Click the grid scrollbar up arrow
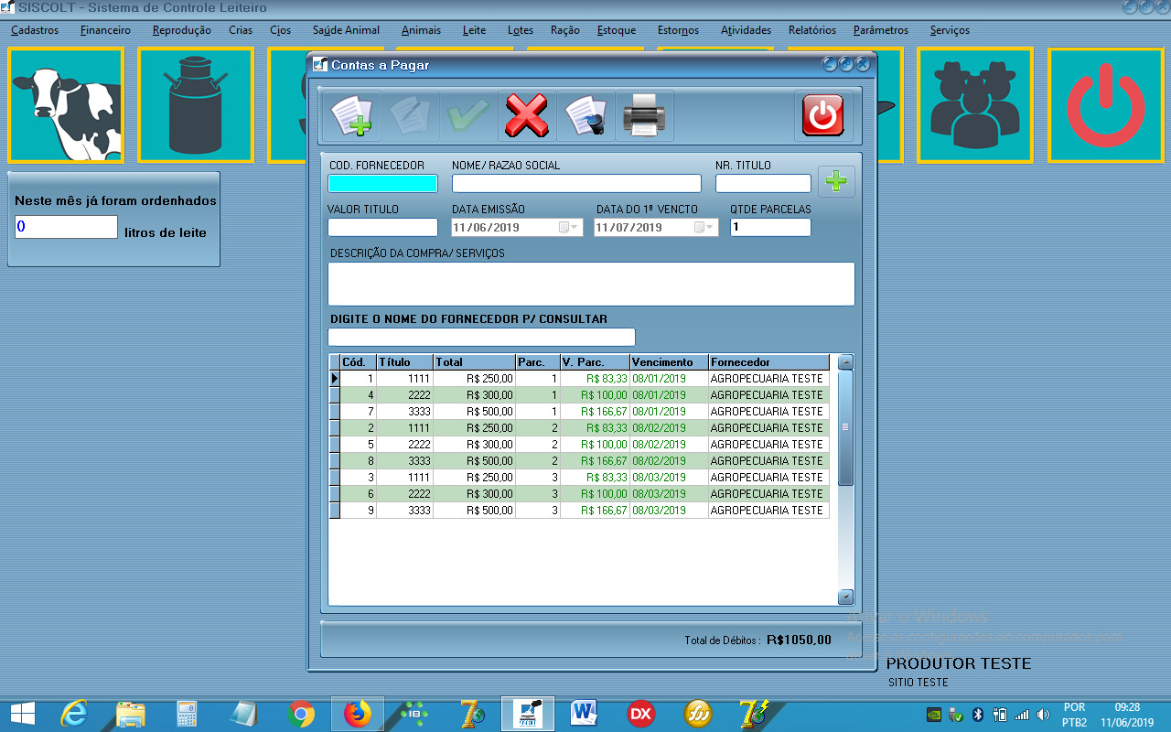1171x732 pixels. pyautogui.click(x=845, y=362)
